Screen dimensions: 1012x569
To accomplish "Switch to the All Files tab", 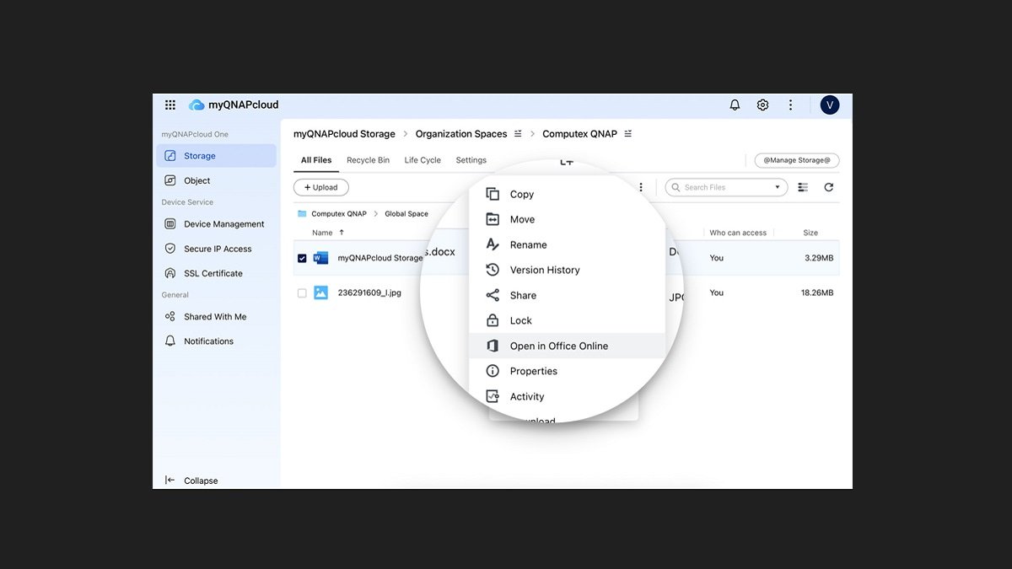I will click(316, 160).
